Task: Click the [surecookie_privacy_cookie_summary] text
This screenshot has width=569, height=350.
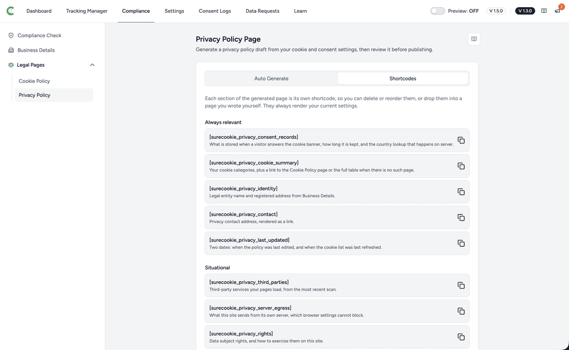Action: pos(254,163)
